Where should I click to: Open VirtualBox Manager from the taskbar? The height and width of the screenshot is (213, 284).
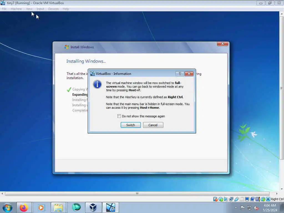point(93,207)
